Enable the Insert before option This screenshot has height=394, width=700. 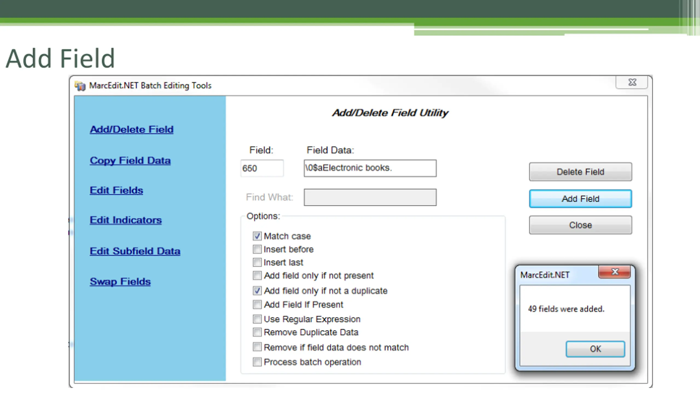coord(257,249)
